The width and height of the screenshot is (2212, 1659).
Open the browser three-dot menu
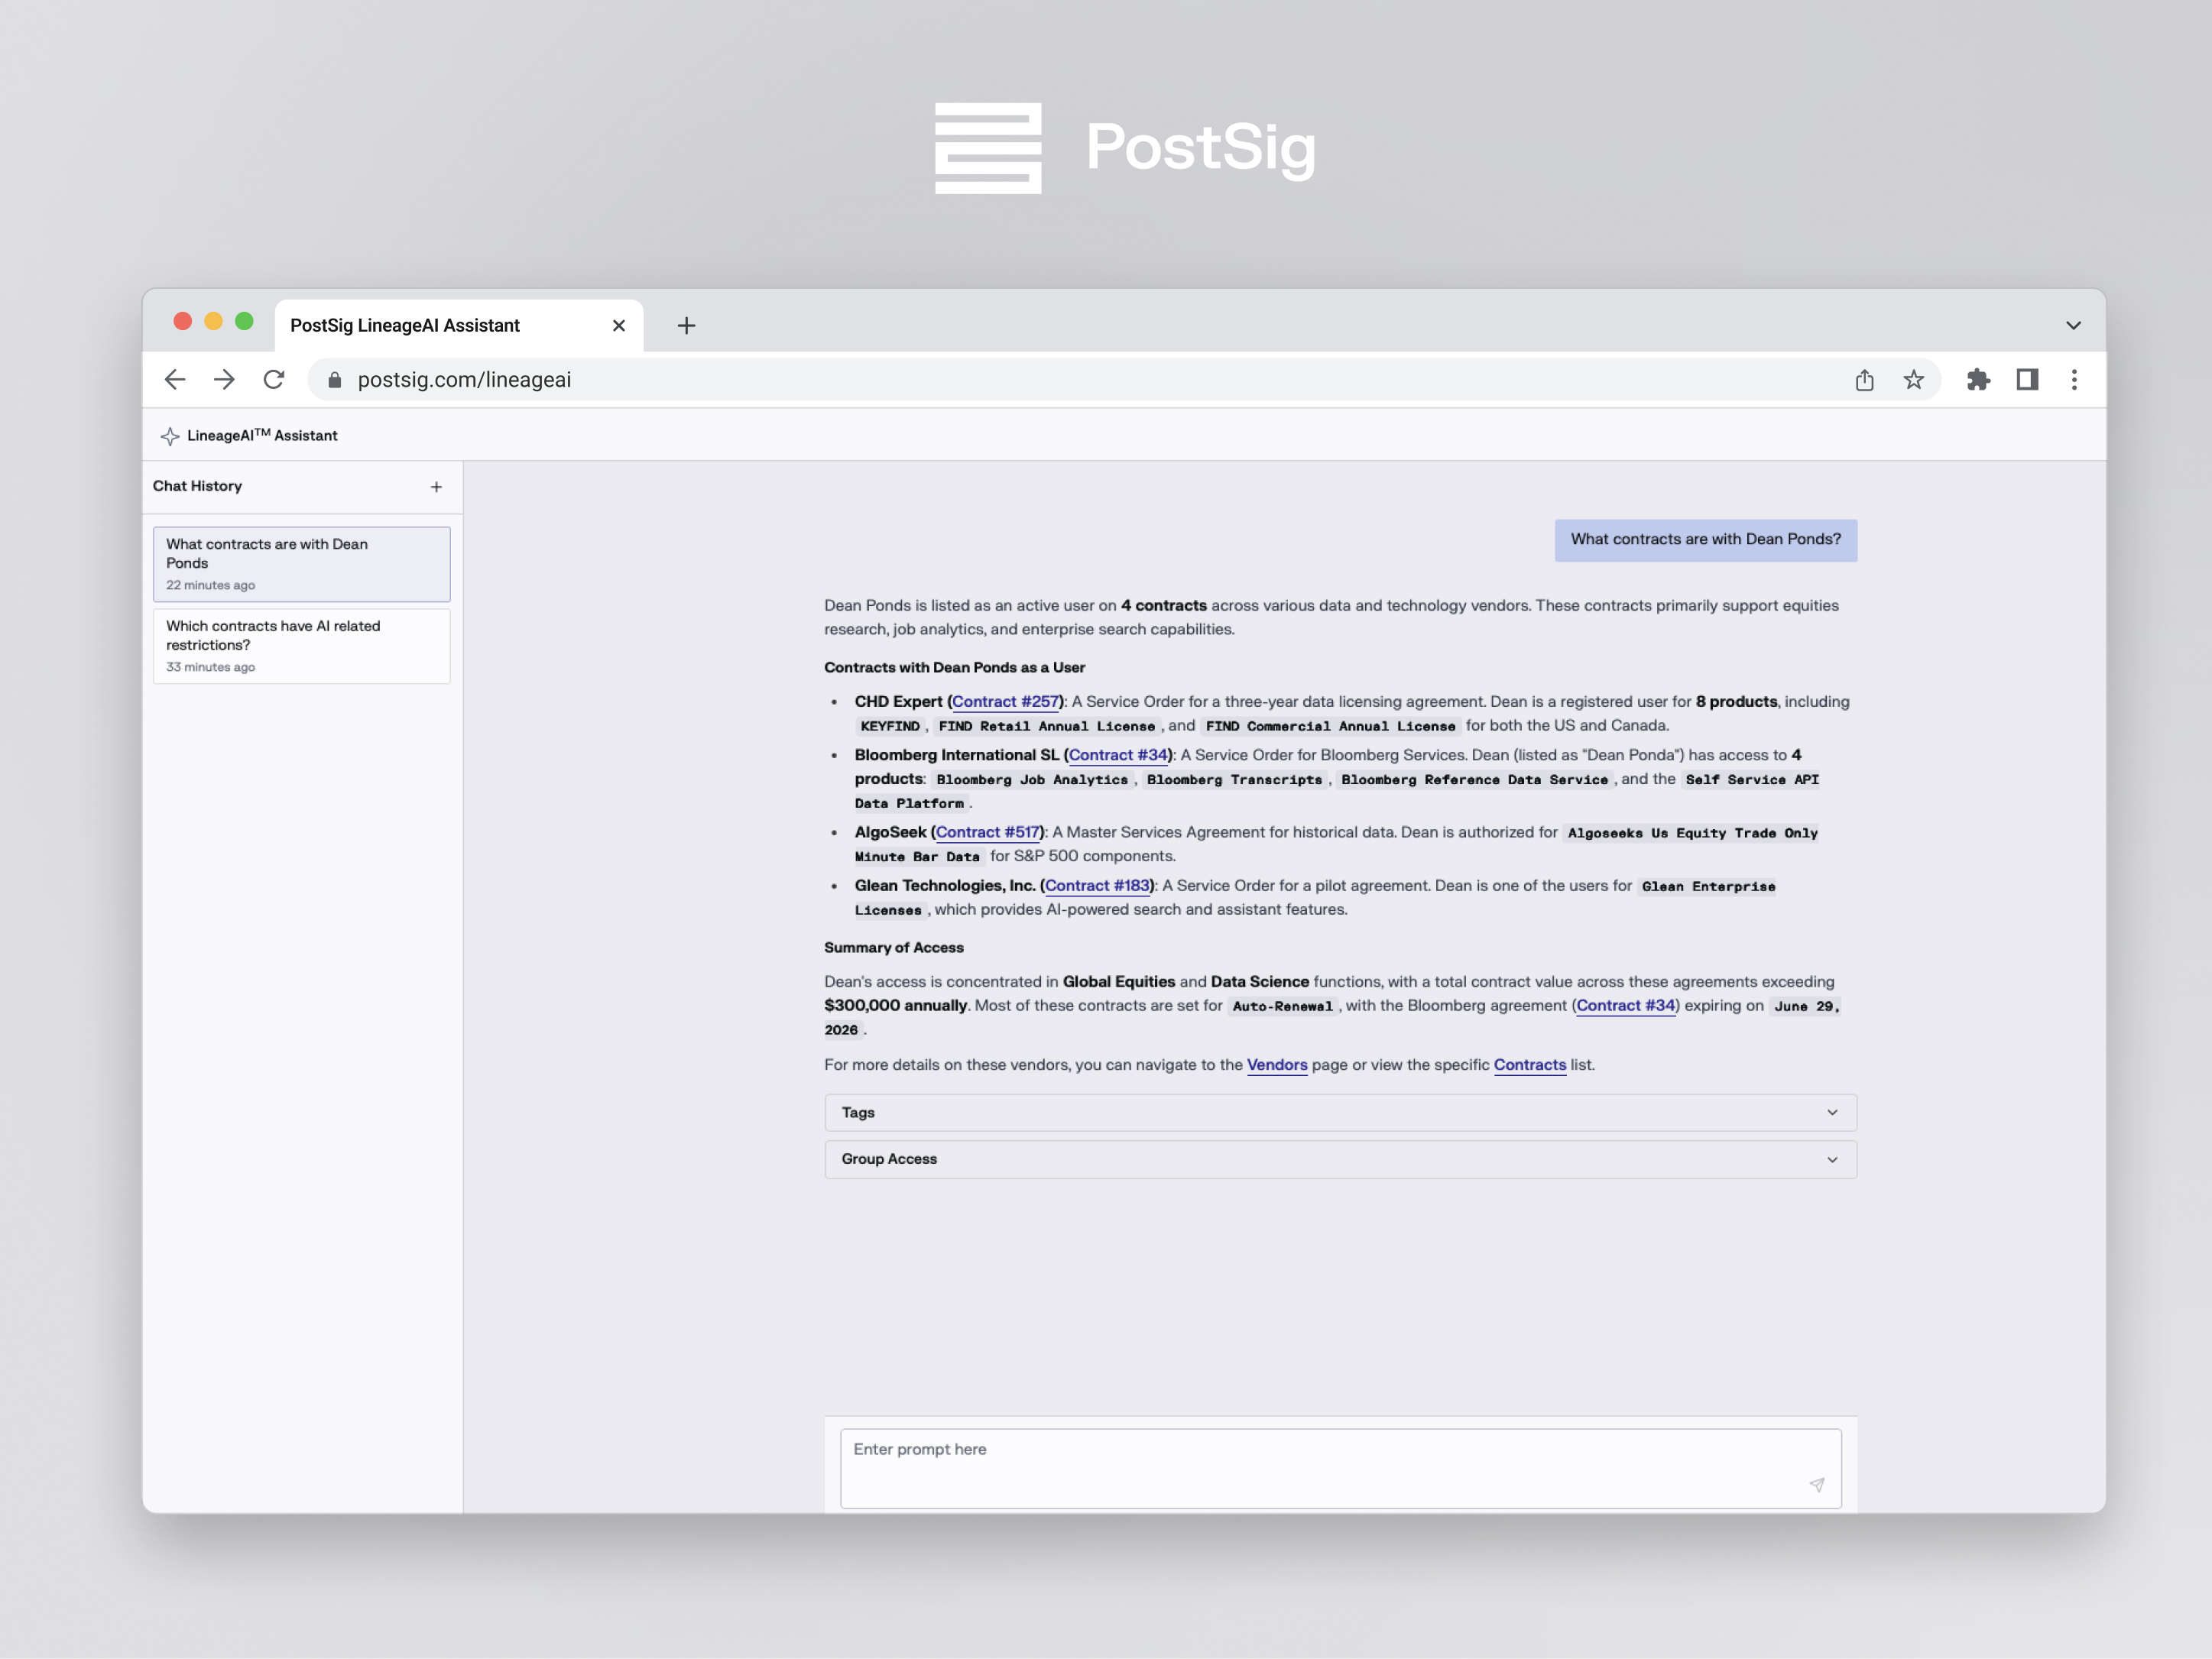point(2074,380)
